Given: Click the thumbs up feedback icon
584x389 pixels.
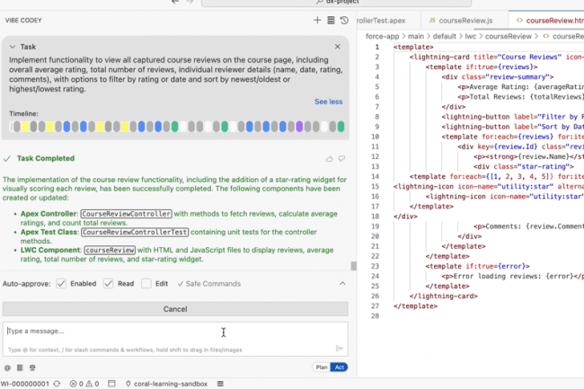Looking at the screenshot, I should point(330,158).
